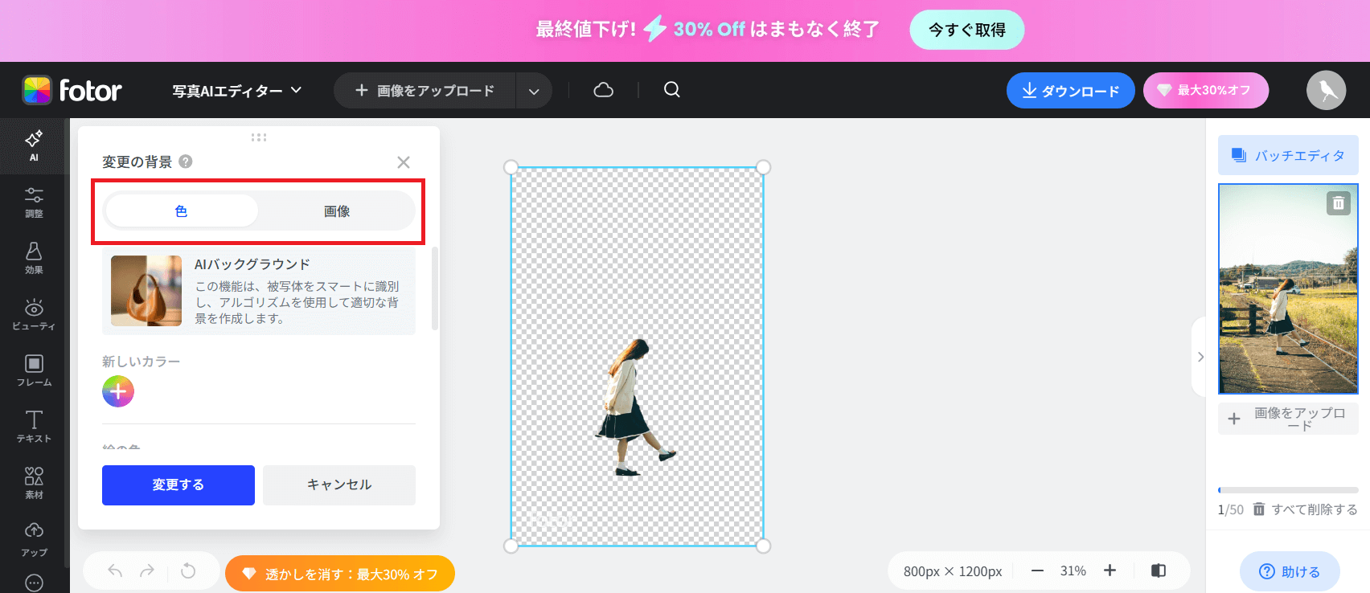This screenshot has height=593, width=1370.
Task: Click the ダウンロード button
Action: (1071, 91)
